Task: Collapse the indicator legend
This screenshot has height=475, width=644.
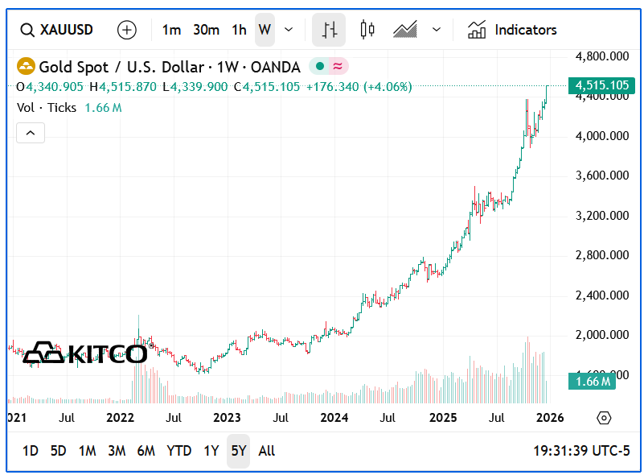Action: (31, 133)
